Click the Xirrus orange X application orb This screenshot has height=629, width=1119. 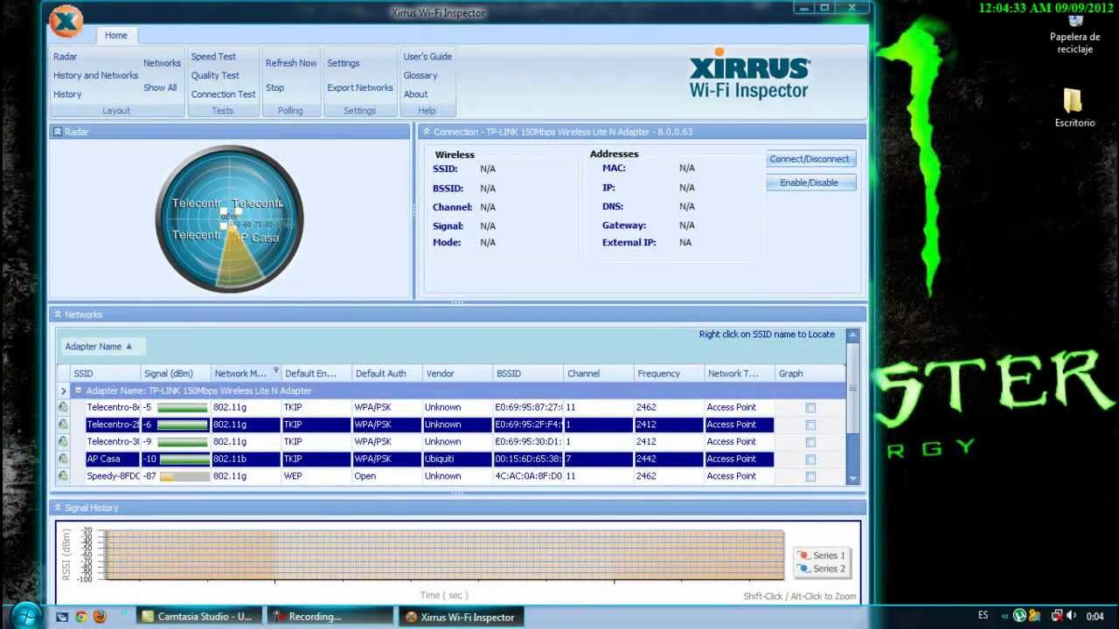point(66,23)
